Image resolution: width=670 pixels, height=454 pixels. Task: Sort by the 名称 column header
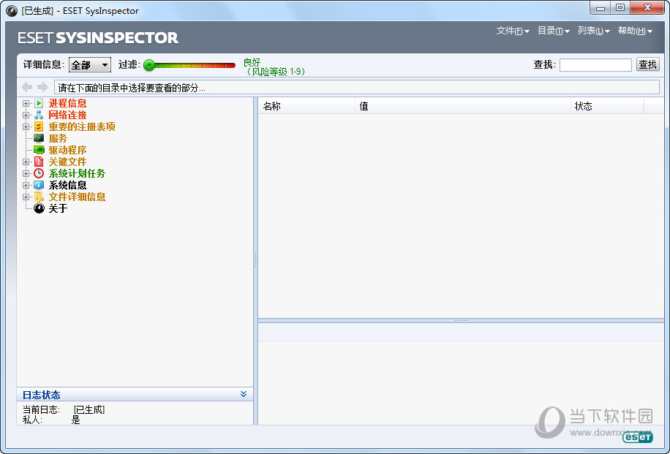pyautogui.click(x=306, y=106)
